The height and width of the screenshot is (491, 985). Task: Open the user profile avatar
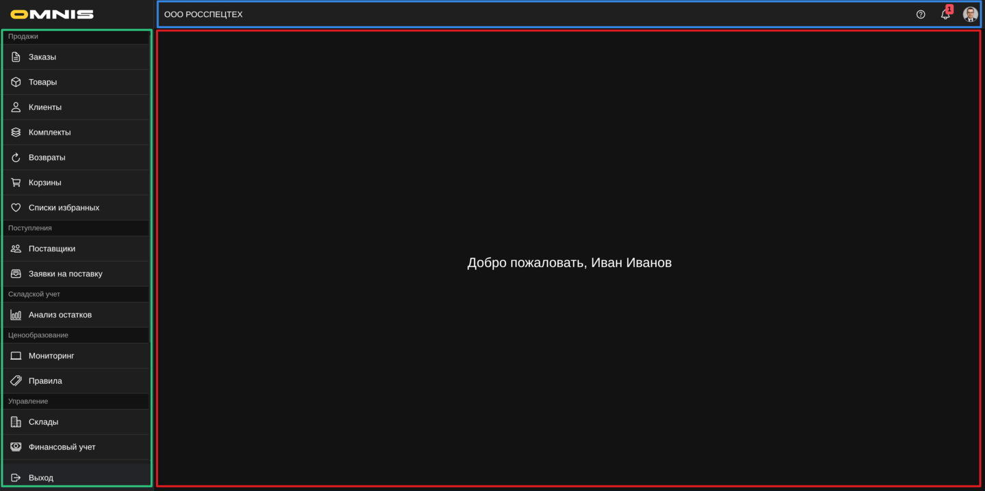point(970,14)
